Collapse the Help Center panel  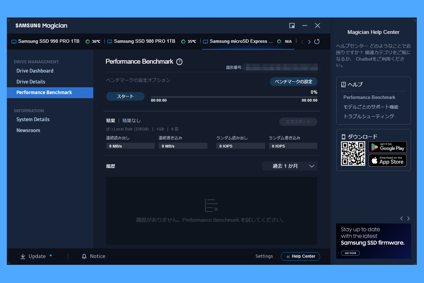point(300,257)
